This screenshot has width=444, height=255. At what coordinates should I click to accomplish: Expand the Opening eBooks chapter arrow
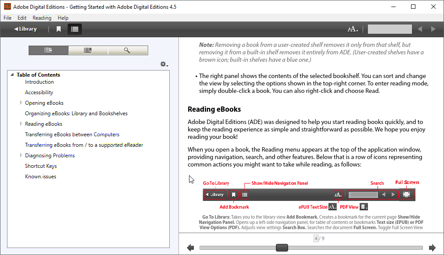[x=21, y=103]
